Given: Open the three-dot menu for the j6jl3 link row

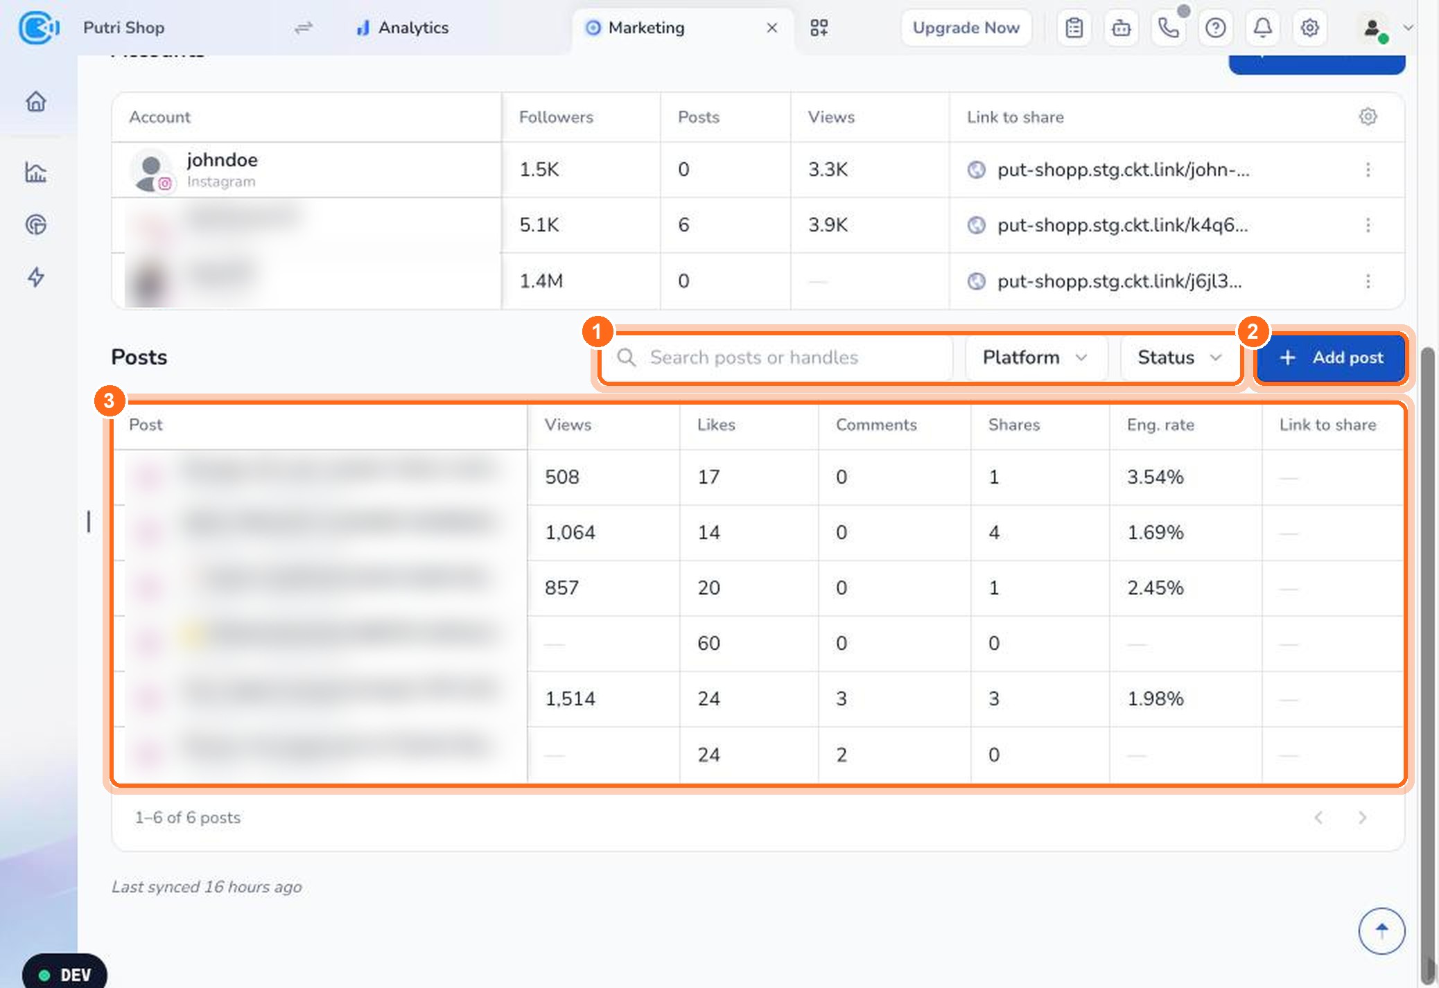Looking at the screenshot, I should pyautogui.click(x=1368, y=281).
